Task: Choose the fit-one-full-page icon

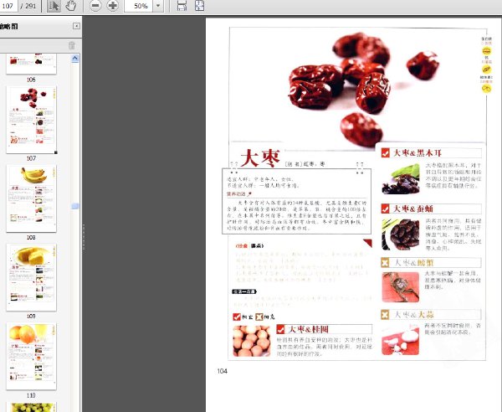Action: coord(199,6)
